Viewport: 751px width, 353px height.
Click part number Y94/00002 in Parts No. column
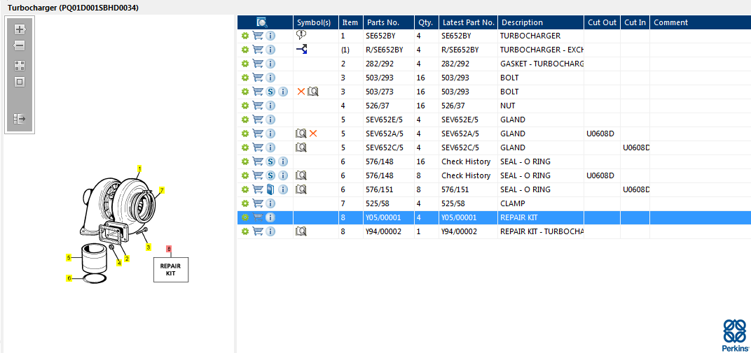coord(384,231)
